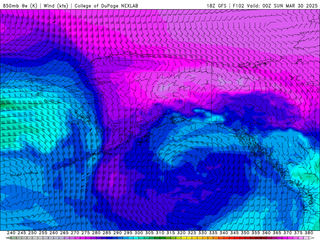Select the 320 scale value
The image size is (320, 240).
[181, 233]
